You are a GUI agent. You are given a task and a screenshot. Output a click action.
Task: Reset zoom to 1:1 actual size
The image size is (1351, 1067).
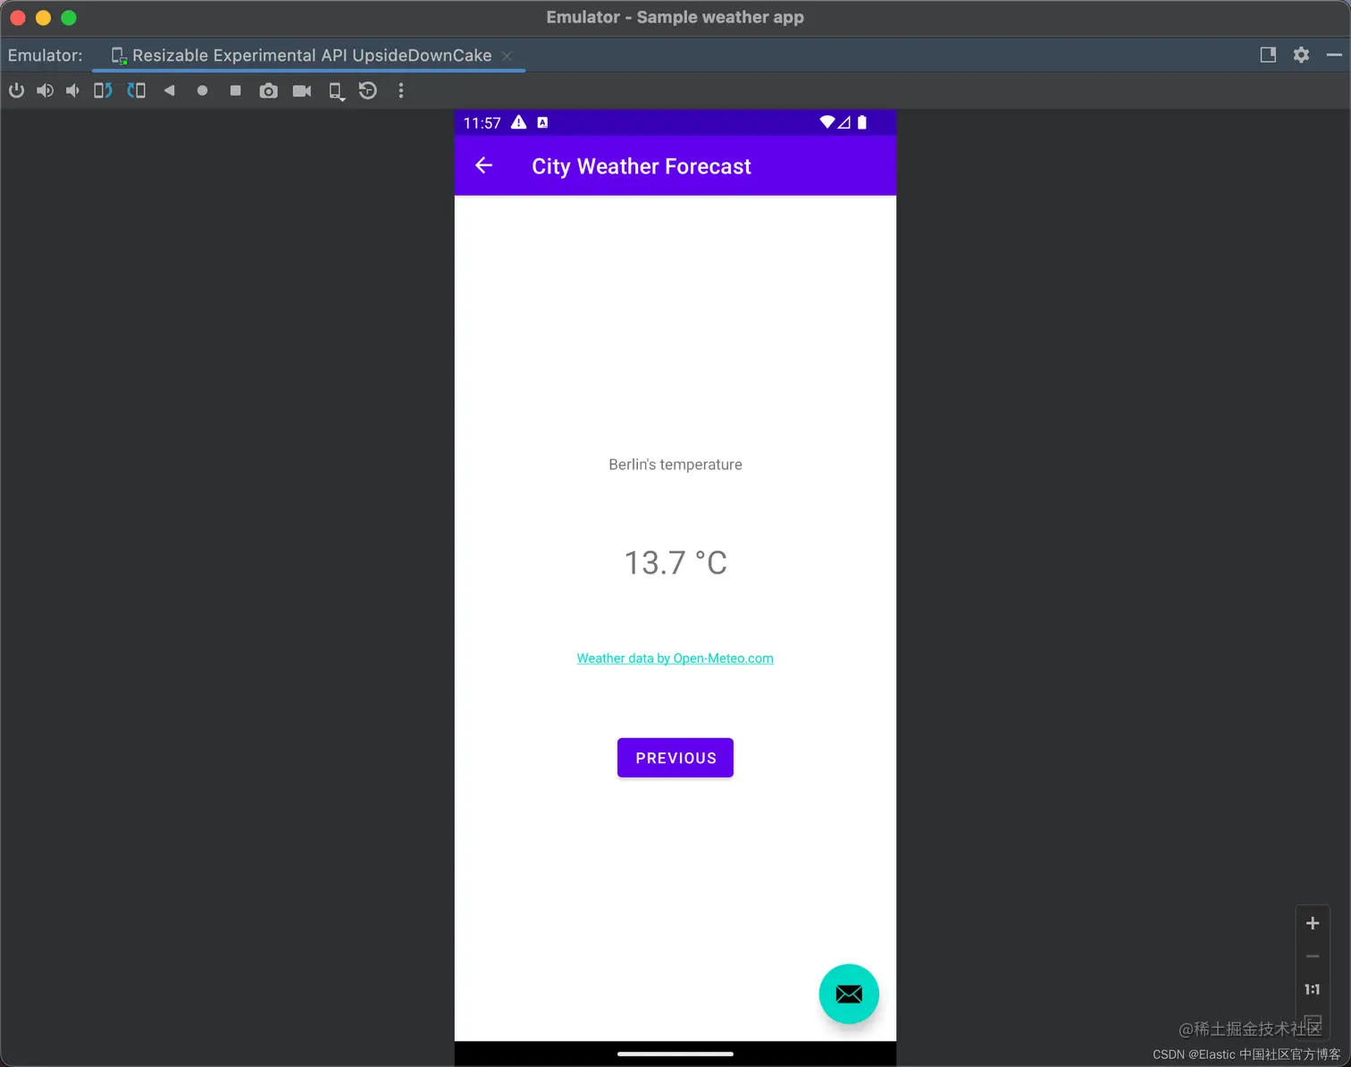click(1313, 989)
